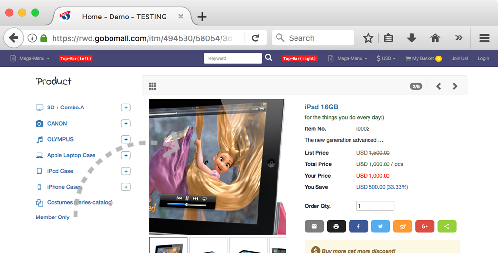Open the bookmarks list icon
The width and height of the screenshot is (498, 253).
(388, 38)
